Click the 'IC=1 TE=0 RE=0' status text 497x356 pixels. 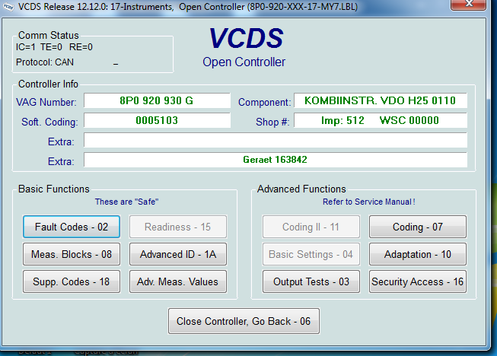[x=54, y=47]
